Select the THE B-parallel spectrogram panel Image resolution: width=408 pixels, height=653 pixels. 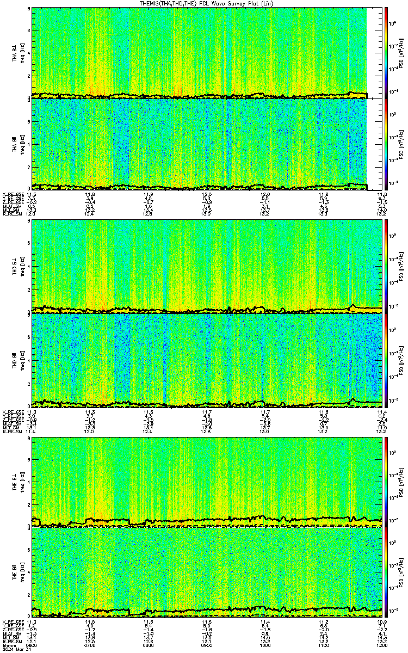coord(207,573)
